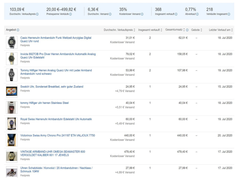Open info icon beside Kostenloser Versand summary

[x=142, y=14]
